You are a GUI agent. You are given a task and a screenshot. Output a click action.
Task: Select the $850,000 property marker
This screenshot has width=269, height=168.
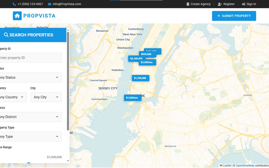(146, 54)
